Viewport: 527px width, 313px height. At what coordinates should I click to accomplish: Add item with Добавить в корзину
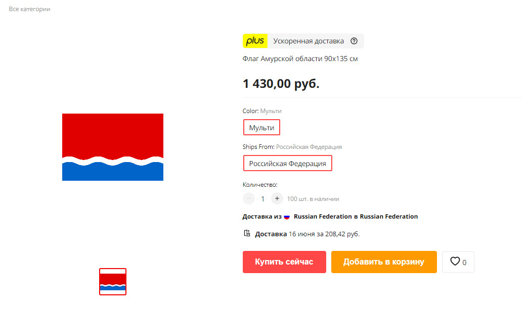click(x=384, y=262)
